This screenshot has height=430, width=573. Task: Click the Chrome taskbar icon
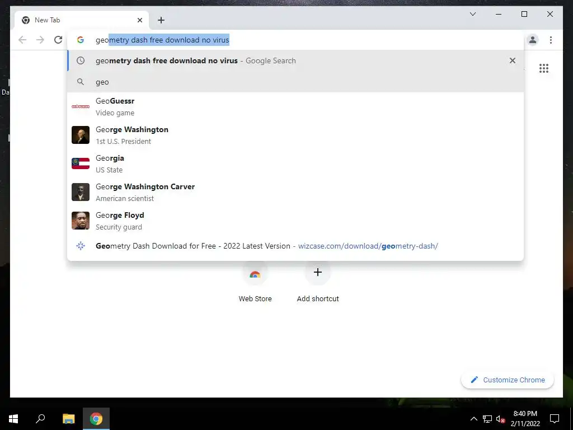96,419
